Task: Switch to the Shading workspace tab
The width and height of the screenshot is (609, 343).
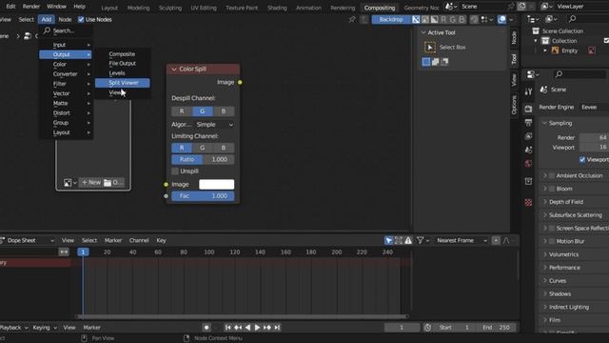Action: (x=277, y=8)
